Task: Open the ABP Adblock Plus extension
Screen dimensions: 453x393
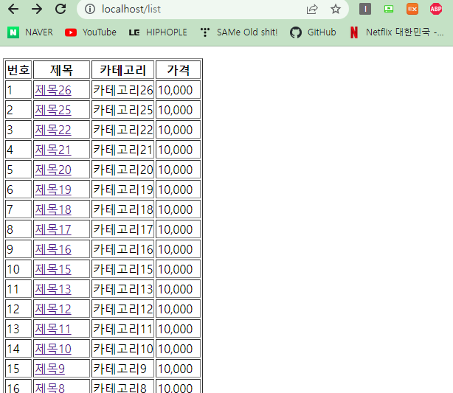Action: (436, 10)
